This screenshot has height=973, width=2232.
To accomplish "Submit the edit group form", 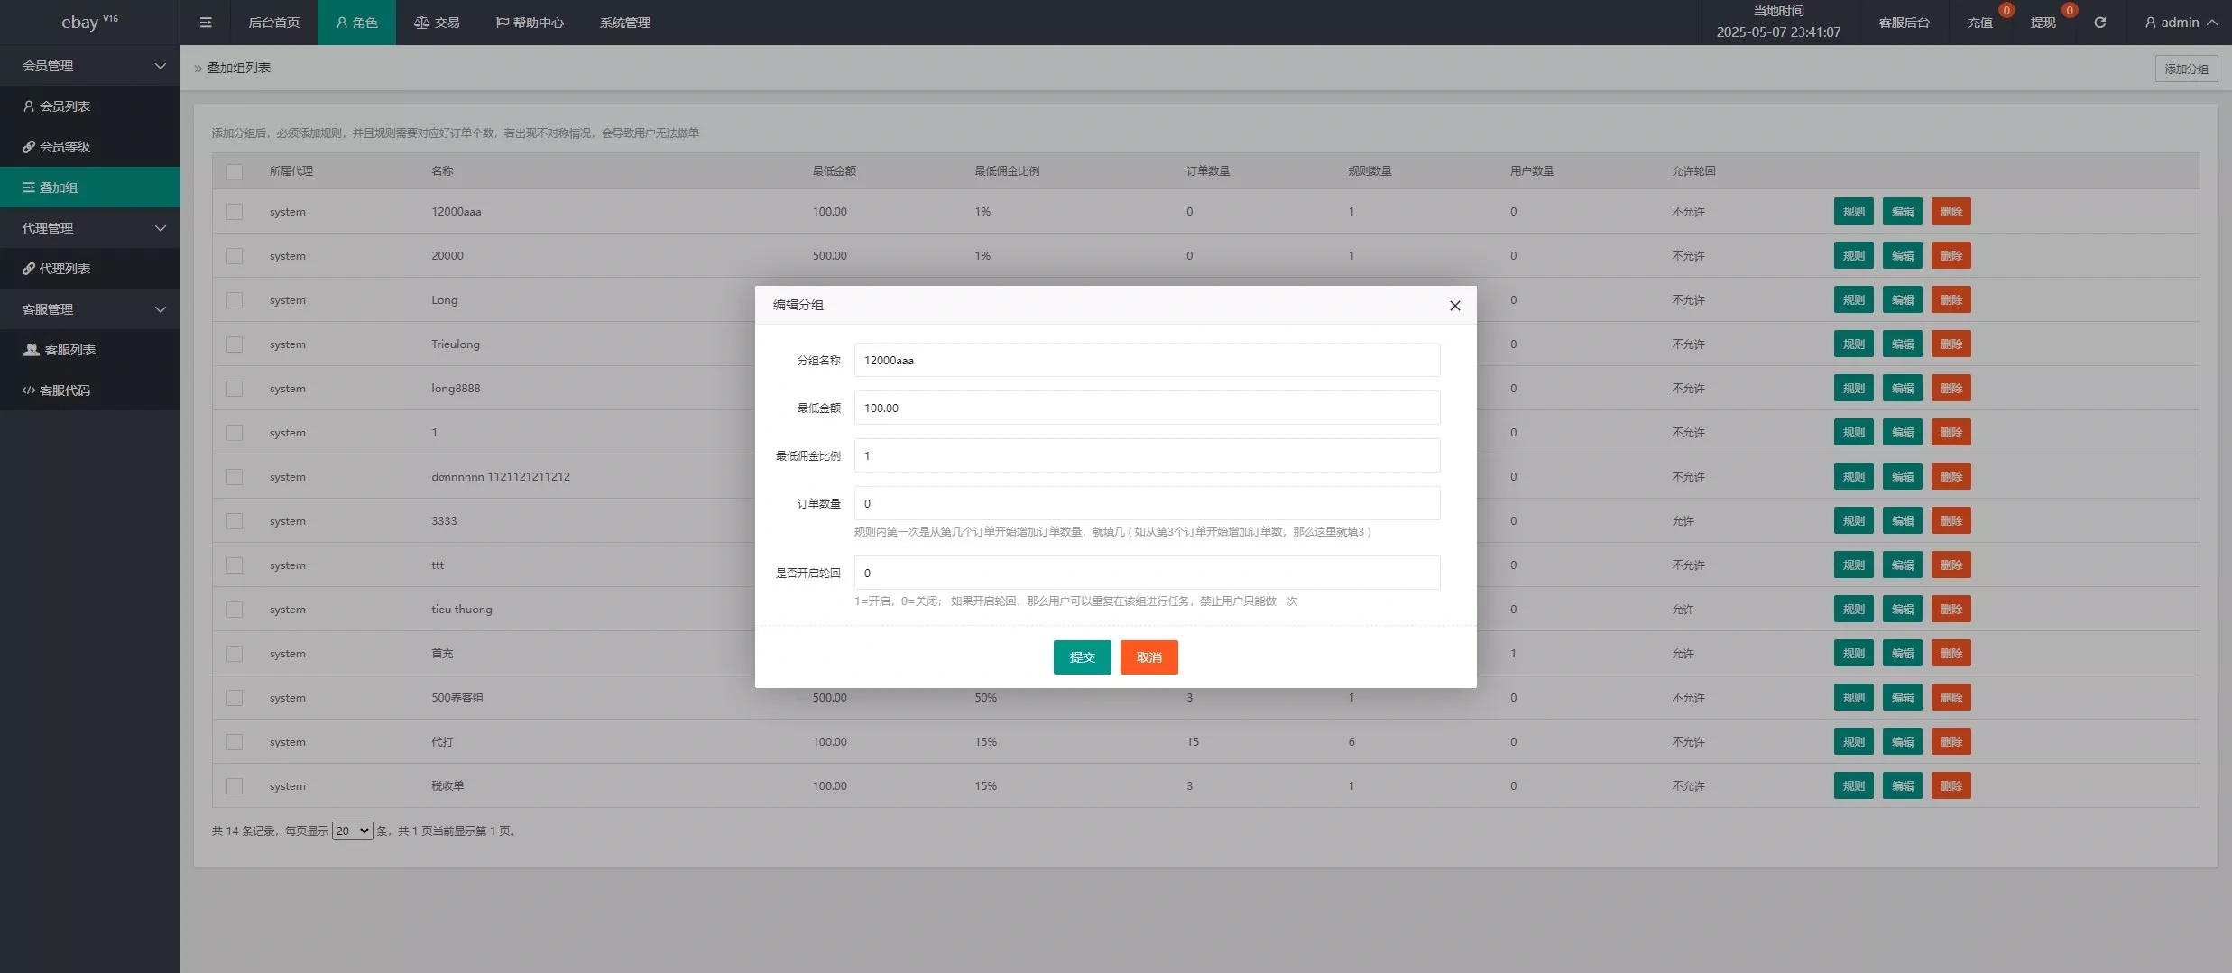I will (x=1082, y=657).
